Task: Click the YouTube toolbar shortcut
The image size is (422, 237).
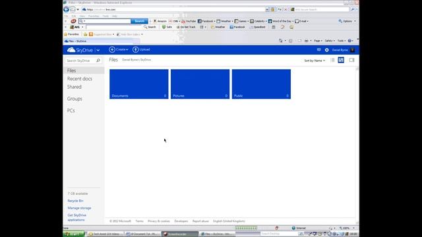Action: 189,21
